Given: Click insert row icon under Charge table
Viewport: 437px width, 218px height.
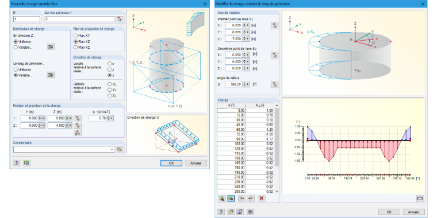Looking at the screenshot, I should (241, 198).
